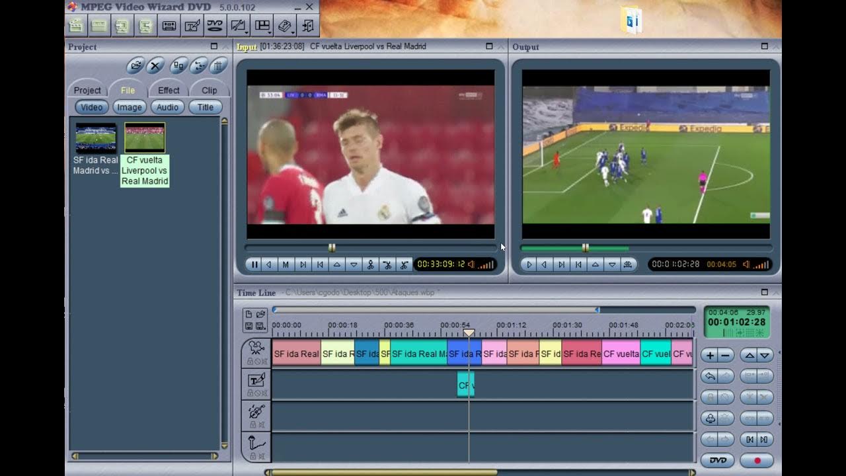
Task: Click the Input monitor speaker volume icon
Action: coord(471,264)
